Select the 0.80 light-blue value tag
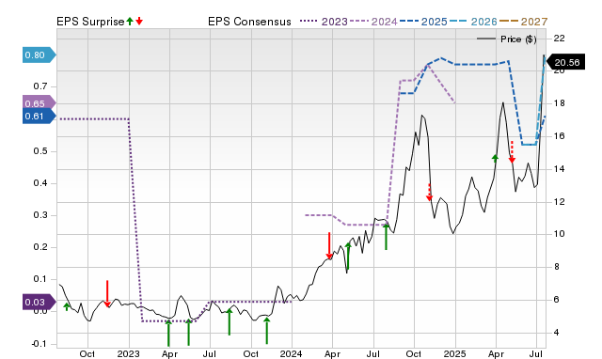The height and width of the screenshot is (359, 602). 40,55
